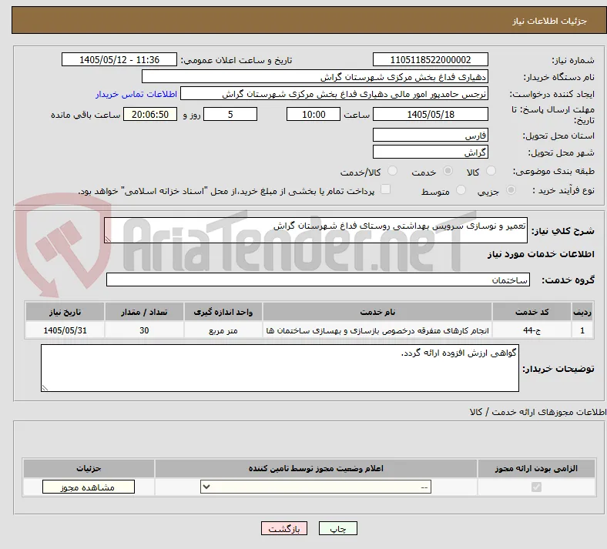Click the resize handle of شرح کلی نیاز
This screenshot has width=607, height=549.
(108, 239)
